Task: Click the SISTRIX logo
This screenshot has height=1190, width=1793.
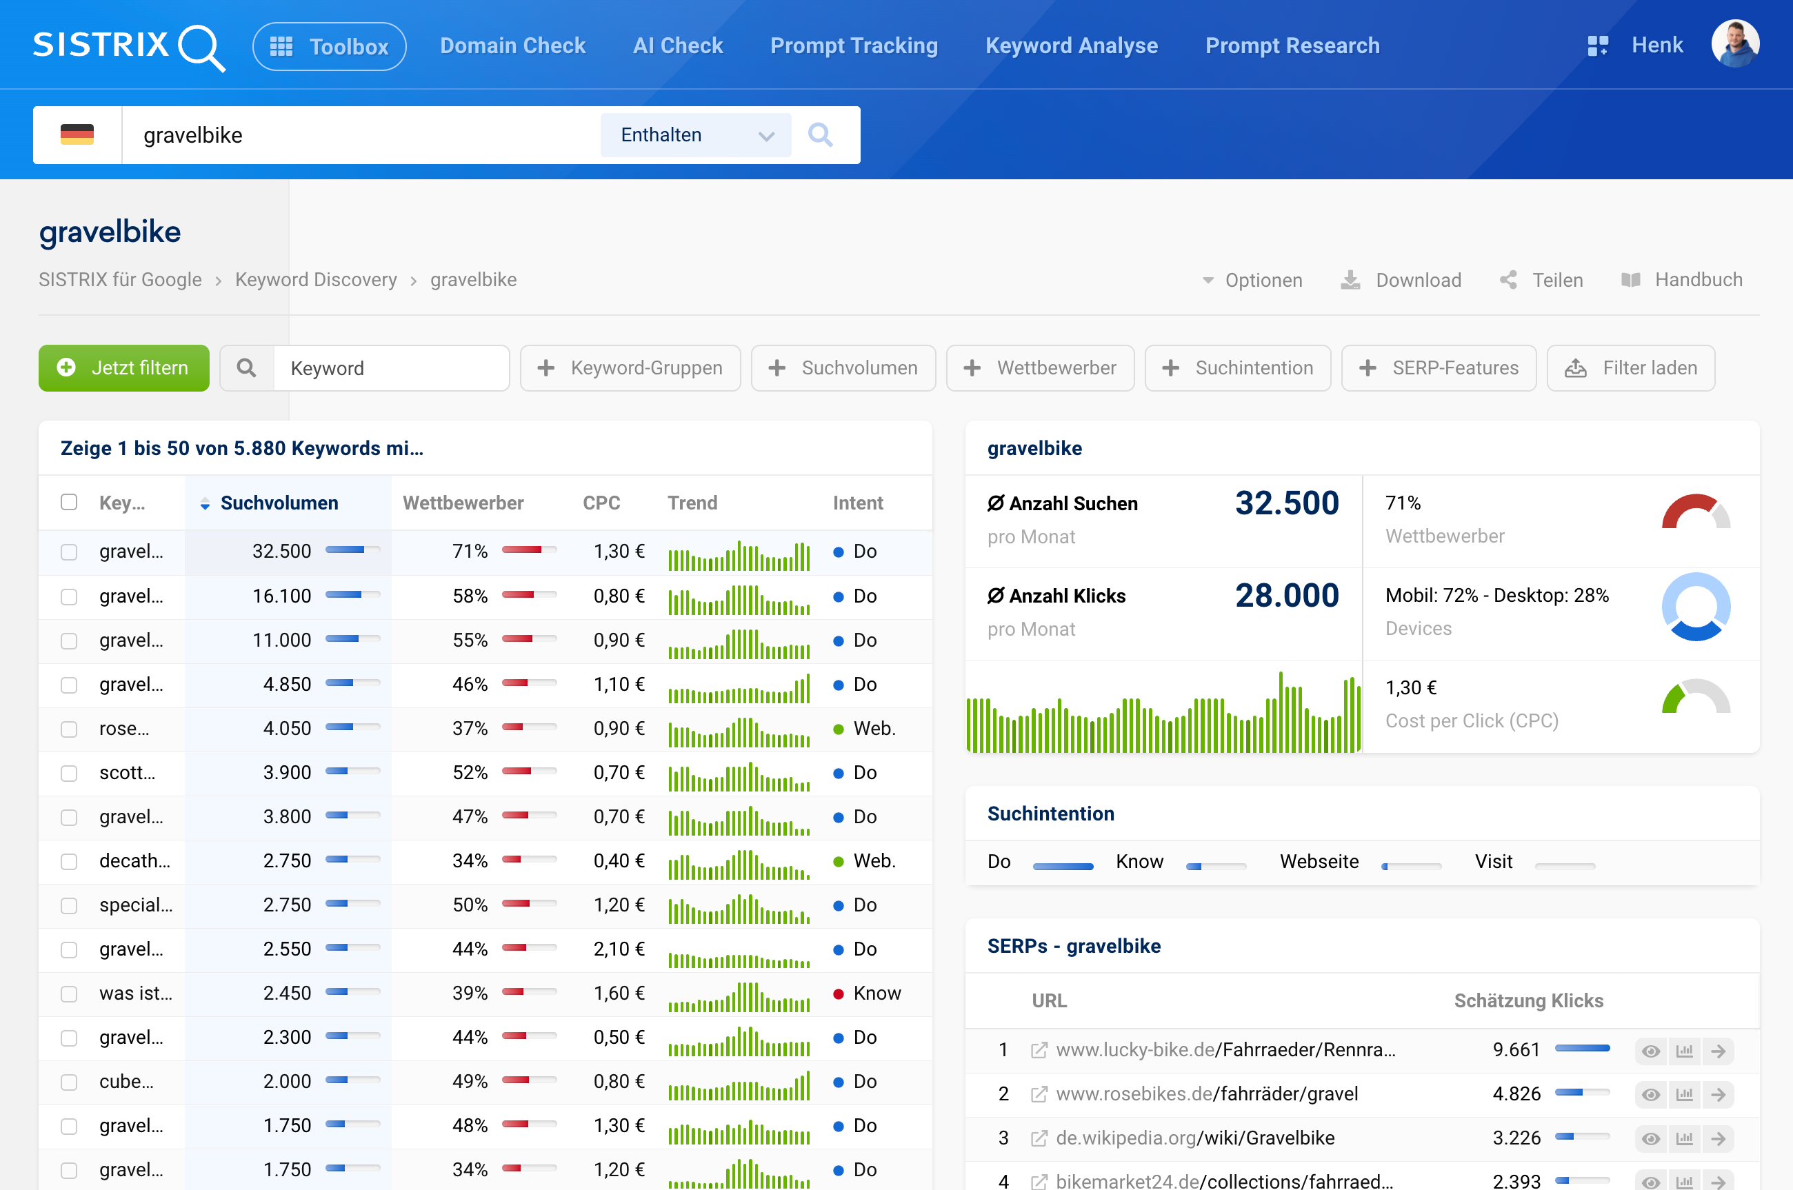Action: coord(129,46)
